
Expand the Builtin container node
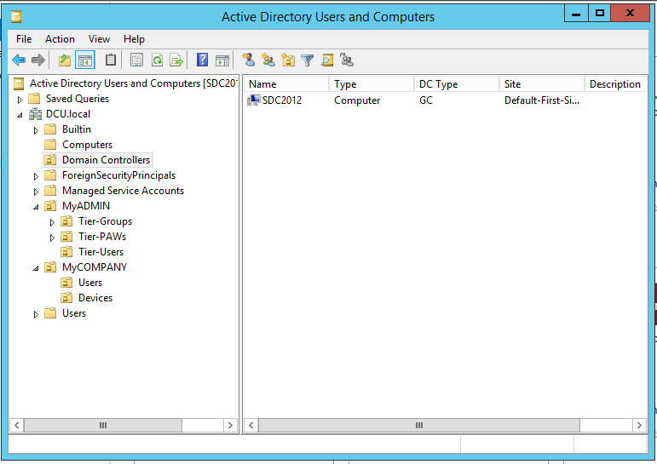click(36, 130)
